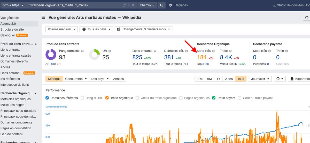Enable Pages organiques checkbox

tap(181, 98)
